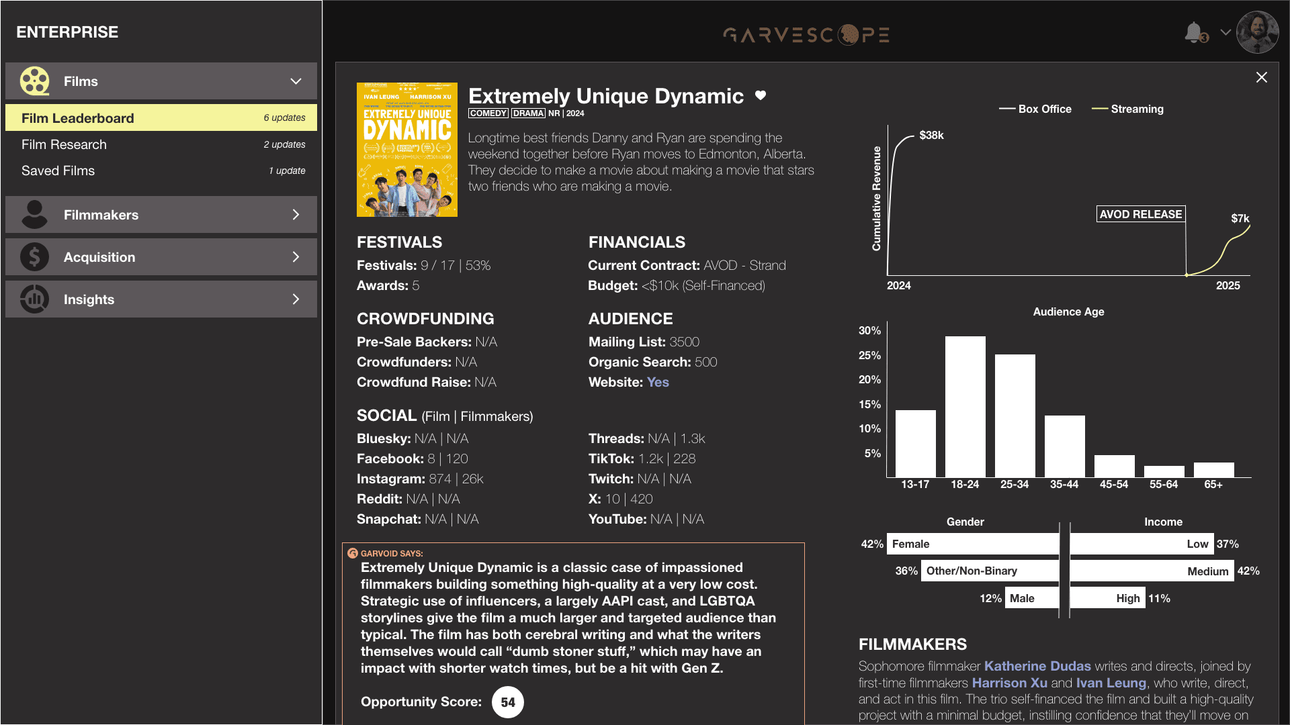Click the $38k box office label
Image resolution: width=1290 pixels, height=725 pixels.
pyautogui.click(x=931, y=135)
